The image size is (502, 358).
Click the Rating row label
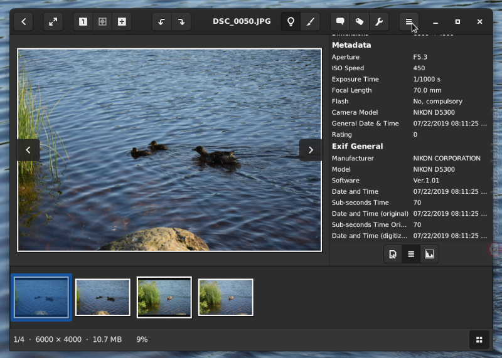pyautogui.click(x=341, y=134)
